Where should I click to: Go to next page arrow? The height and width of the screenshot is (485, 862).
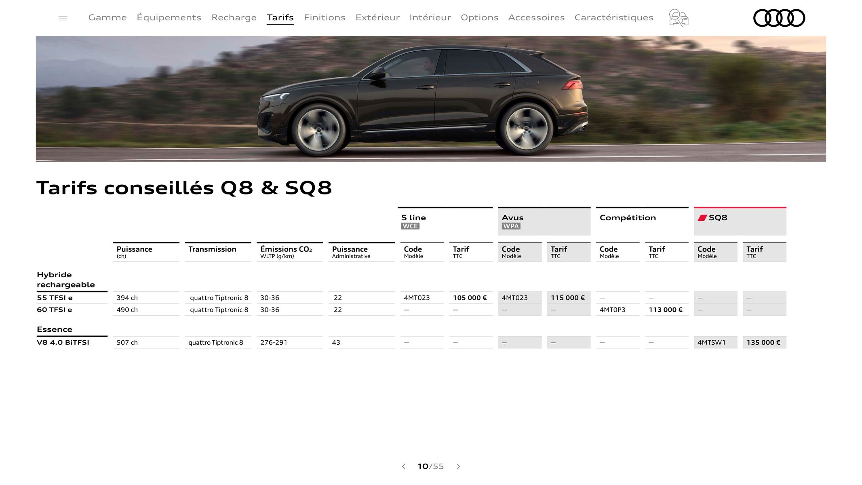tap(458, 466)
